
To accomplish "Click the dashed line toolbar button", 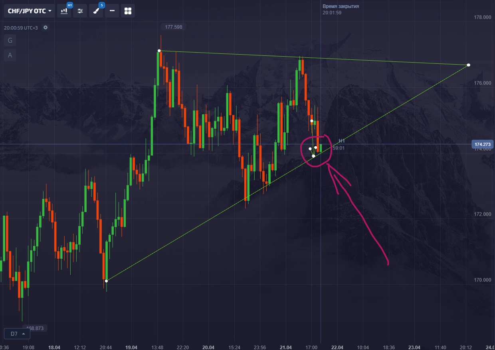I will pos(112,11).
